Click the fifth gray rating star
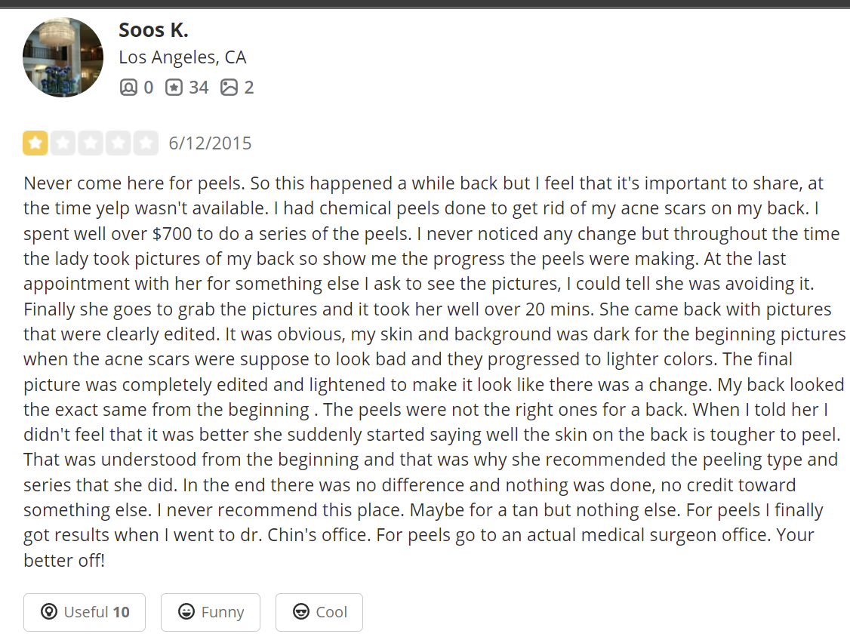The width and height of the screenshot is (850, 640). 146,143
